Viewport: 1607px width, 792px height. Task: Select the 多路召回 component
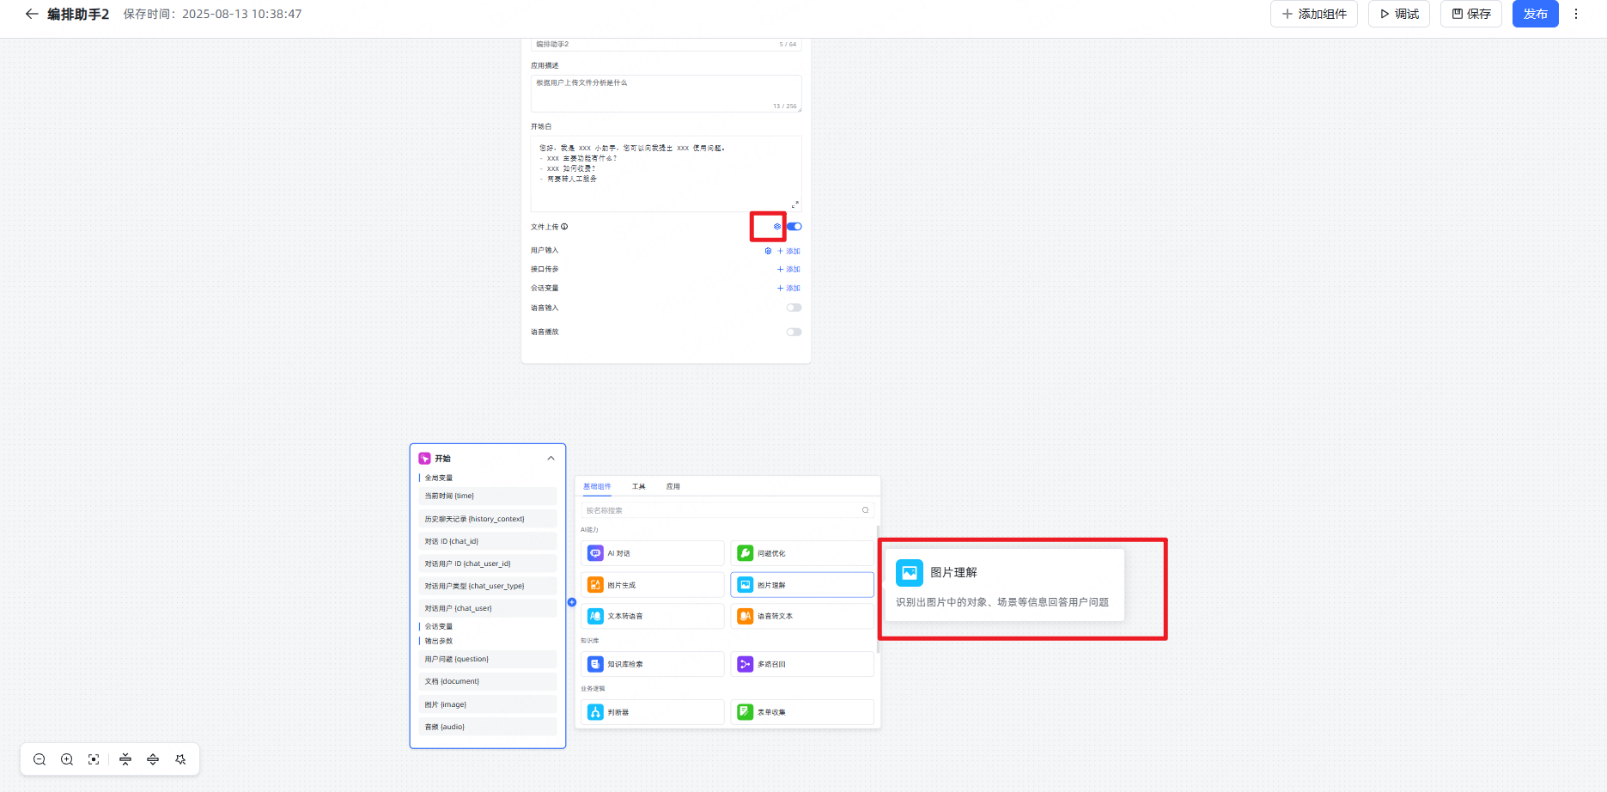(x=802, y=664)
